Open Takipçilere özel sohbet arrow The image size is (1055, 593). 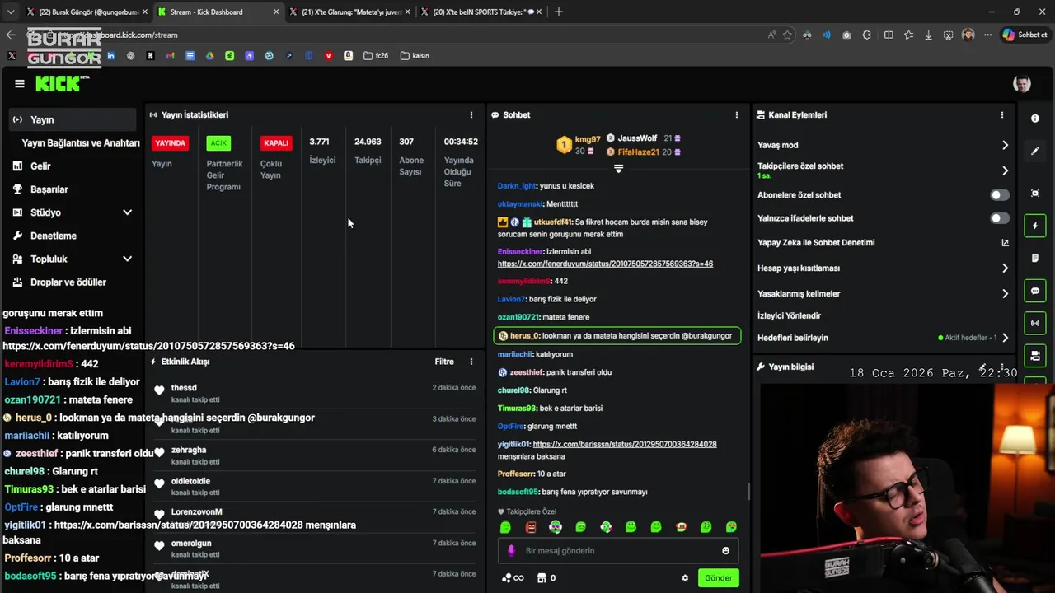[1005, 170]
